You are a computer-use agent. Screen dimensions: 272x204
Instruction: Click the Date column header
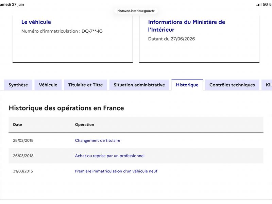18,124
